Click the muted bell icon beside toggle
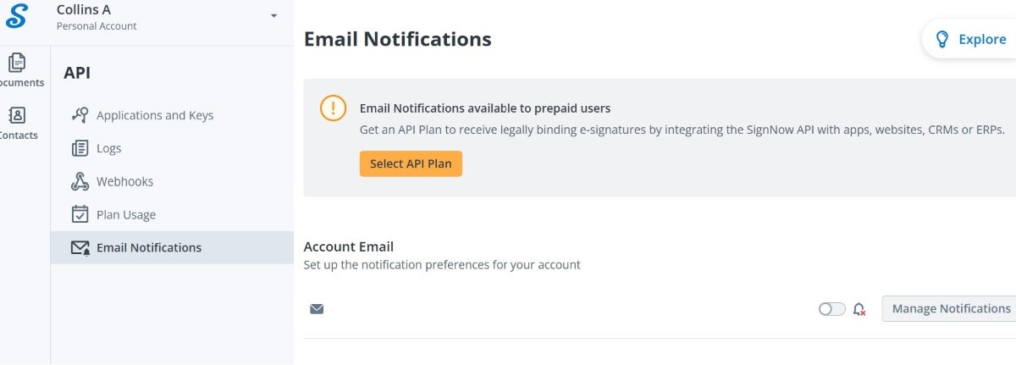This screenshot has width=1016, height=365. (x=859, y=309)
